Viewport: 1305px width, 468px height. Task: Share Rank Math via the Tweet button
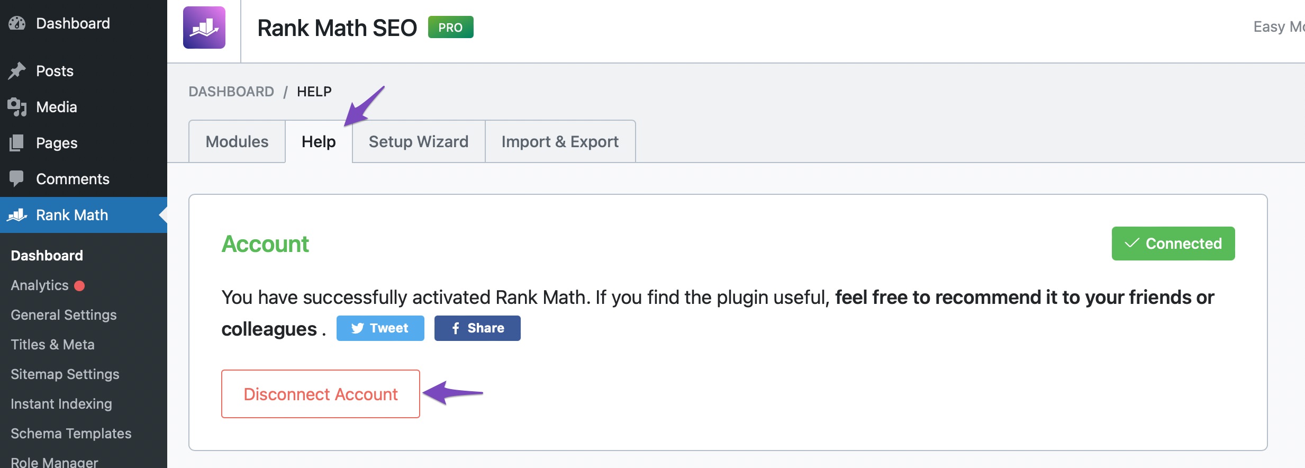(380, 328)
